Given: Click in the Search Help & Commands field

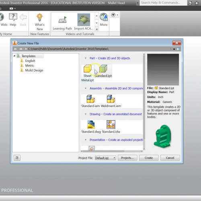Looking at the screenshot, I should [163, 3].
